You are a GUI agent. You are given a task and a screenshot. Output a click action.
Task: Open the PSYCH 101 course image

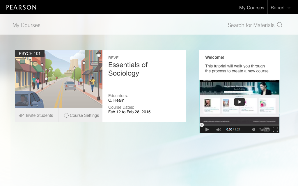coord(59,79)
